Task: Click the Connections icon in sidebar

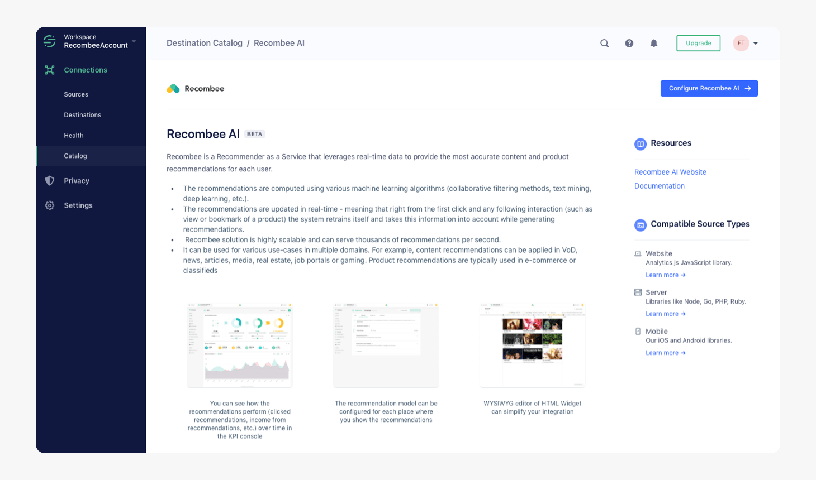Action: (x=50, y=70)
